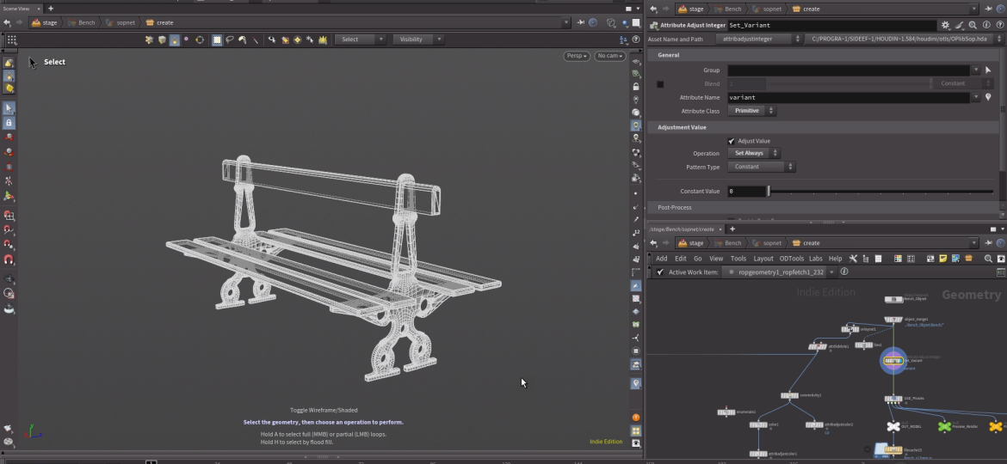Click the sticky note icon in network toolbar
1007x464 pixels.
pos(942,259)
